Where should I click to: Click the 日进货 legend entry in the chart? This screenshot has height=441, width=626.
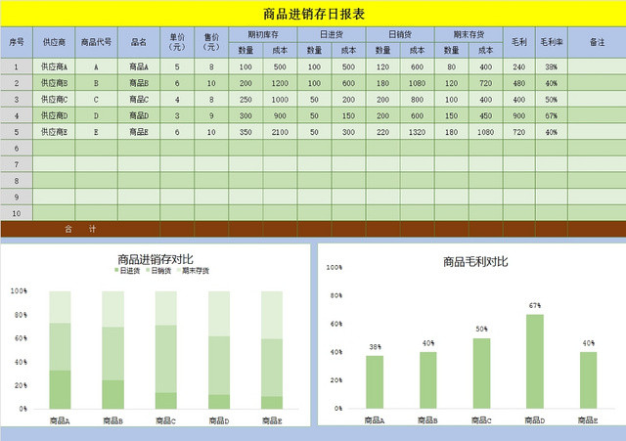click(127, 271)
